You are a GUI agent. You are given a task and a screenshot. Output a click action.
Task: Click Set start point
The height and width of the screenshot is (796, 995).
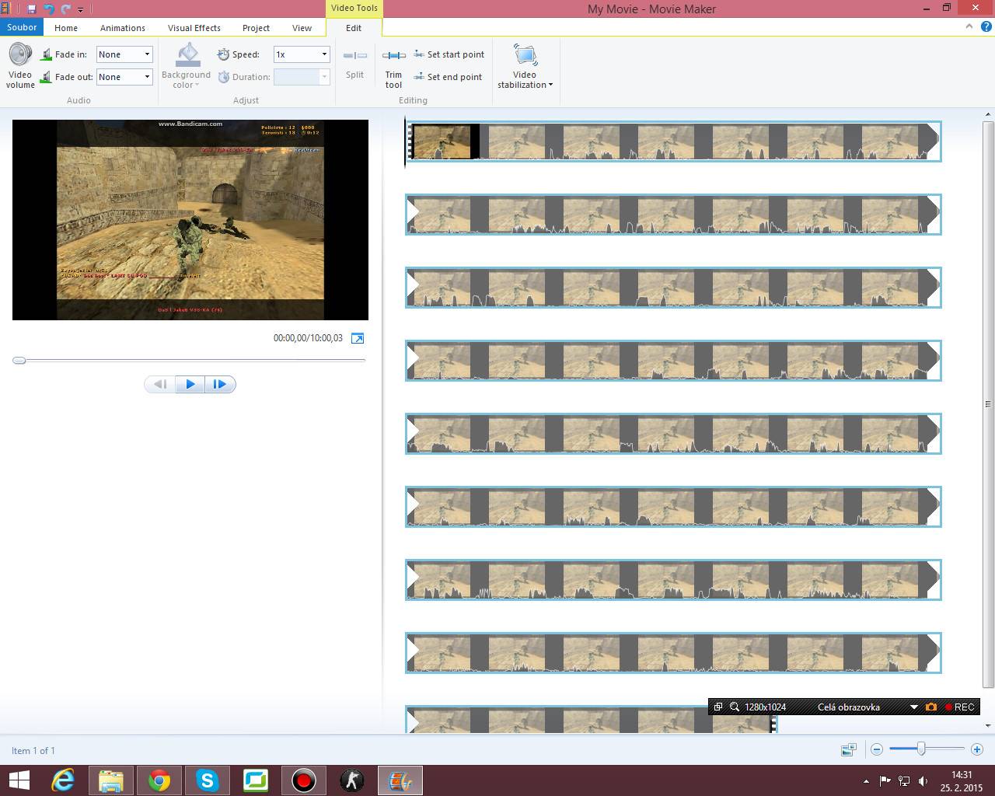pos(449,54)
